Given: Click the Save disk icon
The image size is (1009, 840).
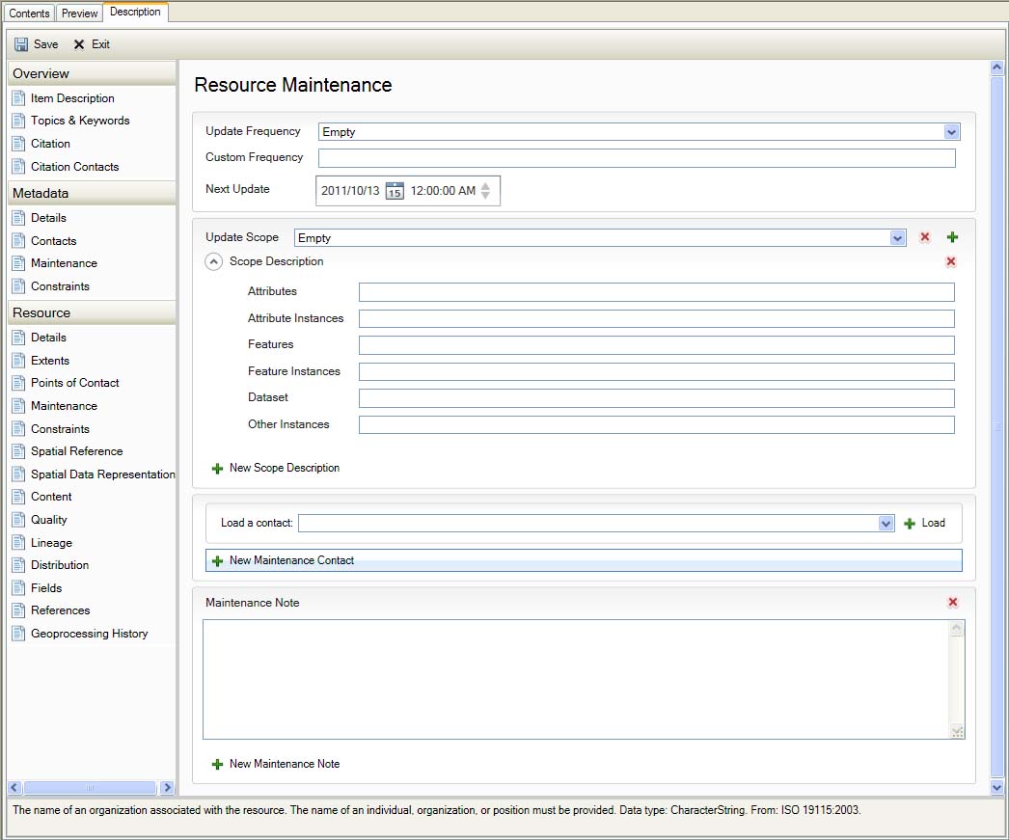Looking at the screenshot, I should (21, 44).
